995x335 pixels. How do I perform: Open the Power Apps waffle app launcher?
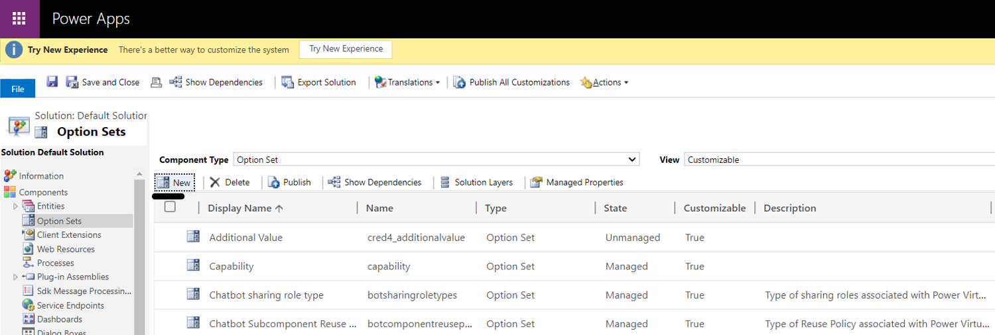[19, 19]
